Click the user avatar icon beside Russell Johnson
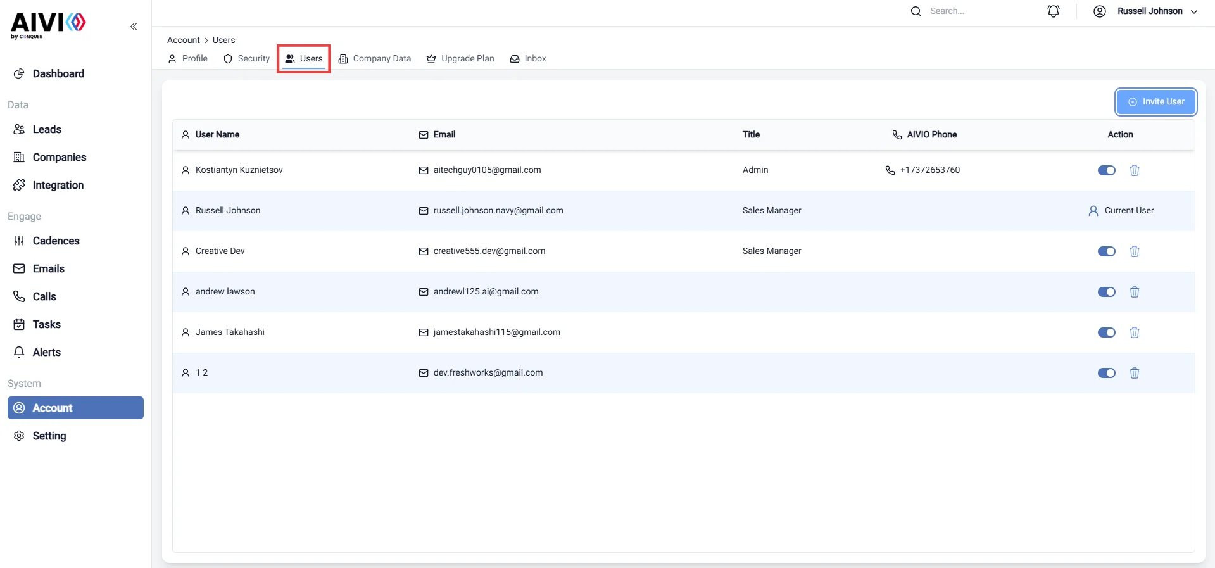1215x568 pixels. pyautogui.click(x=1100, y=11)
